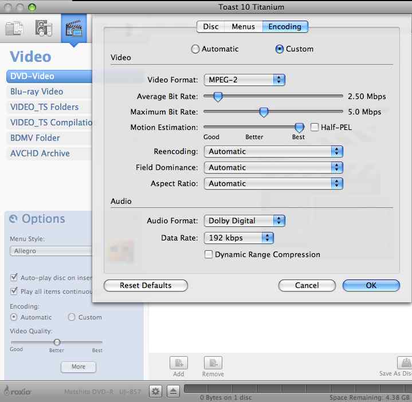This screenshot has height=402, width=412.
Task: Select VIDEO_TS Folders in the sidebar
Action: point(49,107)
